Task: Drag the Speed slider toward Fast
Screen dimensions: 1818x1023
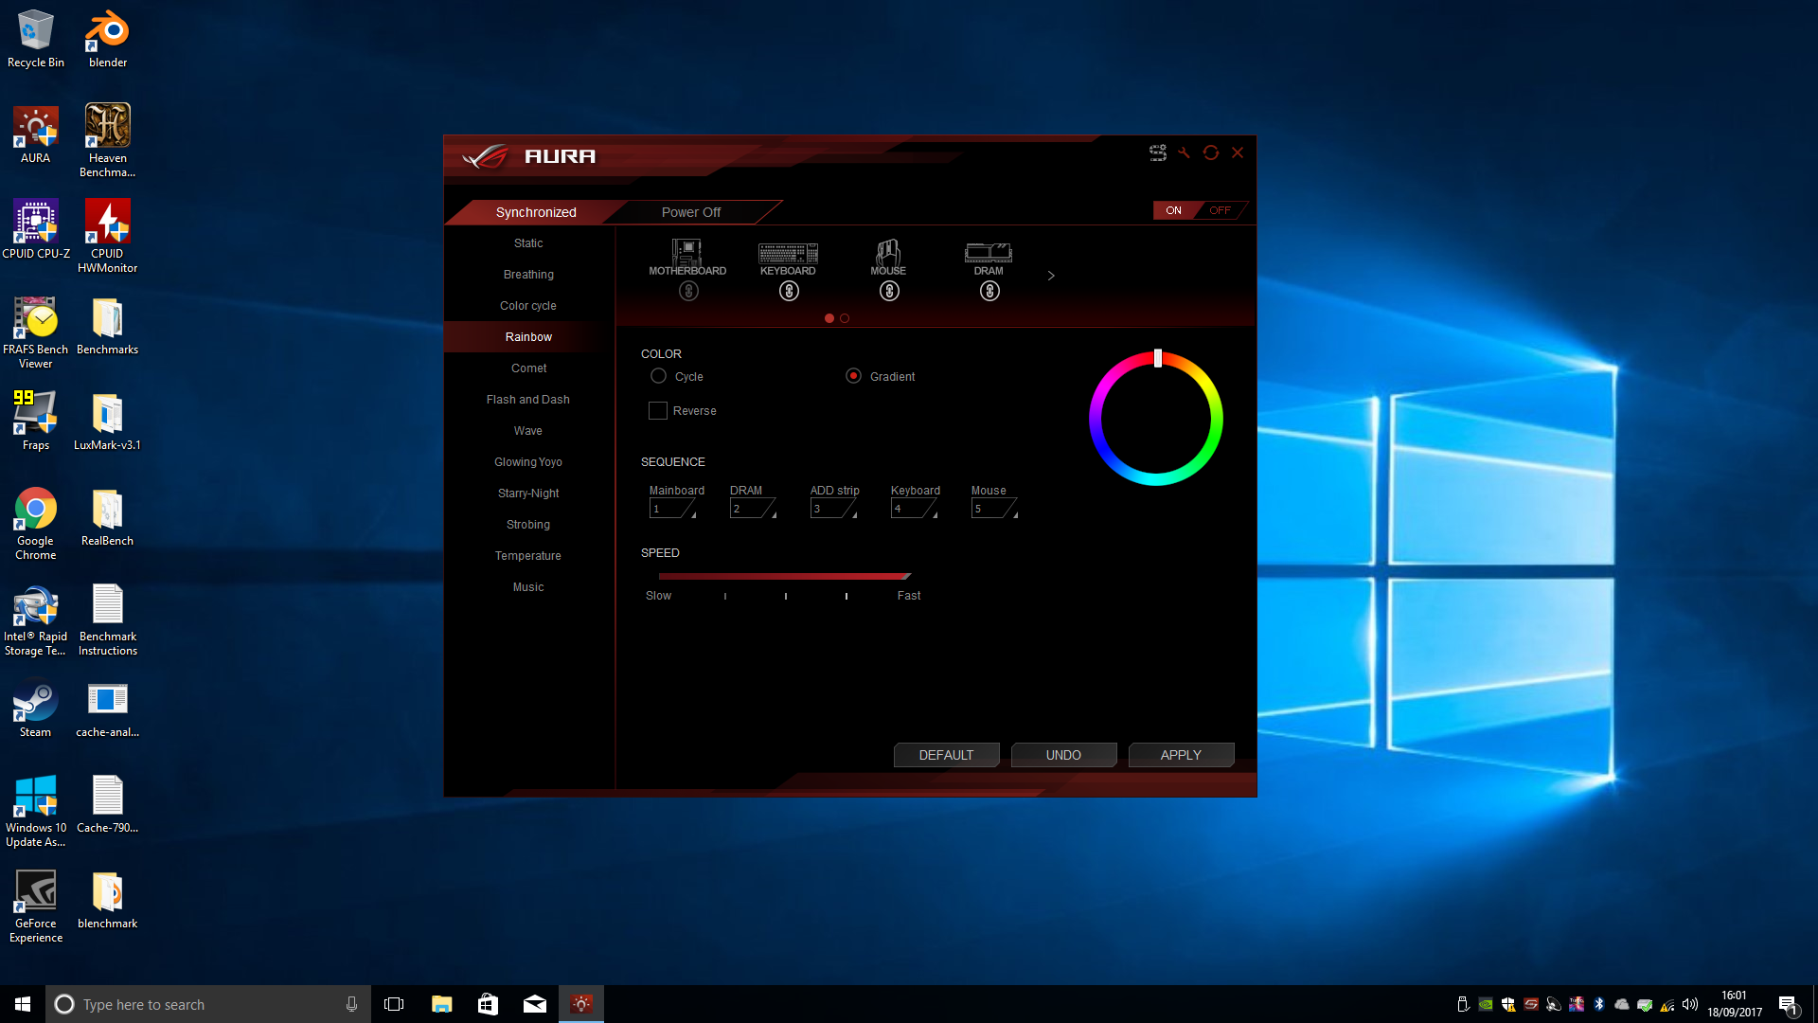Action: (x=899, y=576)
